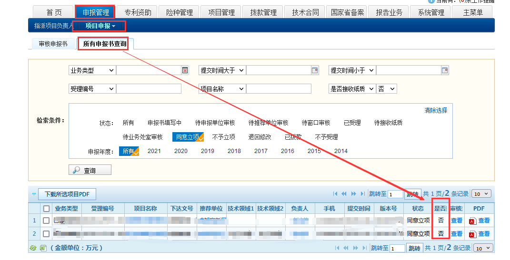Click the clear icon in 业务类型 field
Screen dimensions: 510x260
[185, 70]
